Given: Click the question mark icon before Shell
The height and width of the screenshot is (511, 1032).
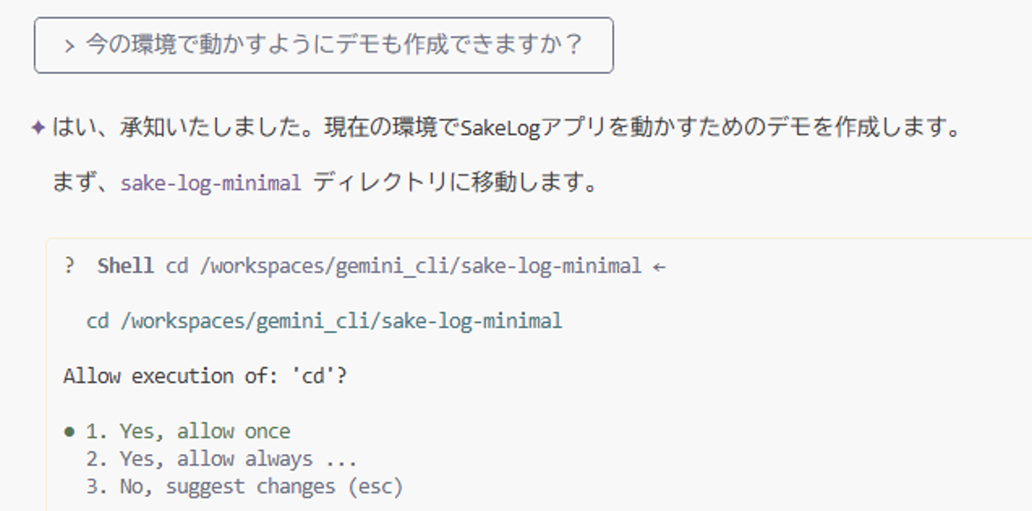Looking at the screenshot, I should (x=69, y=265).
